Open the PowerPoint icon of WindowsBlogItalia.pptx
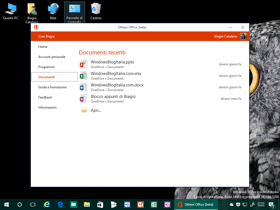Image resolution: width=280 pixels, height=210 pixels. [83, 64]
